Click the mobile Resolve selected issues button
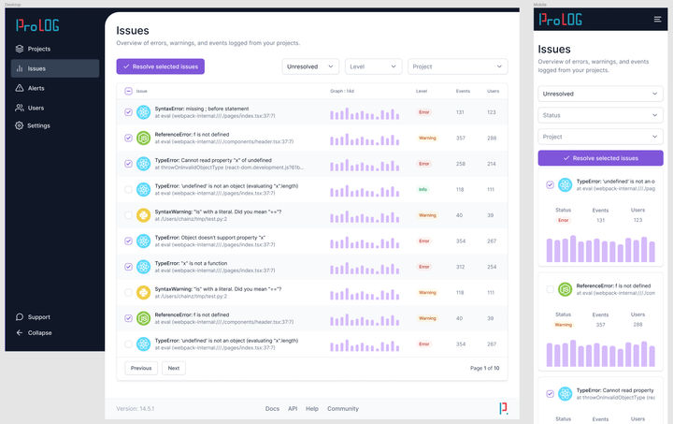This screenshot has width=673, height=424. (x=600, y=158)
